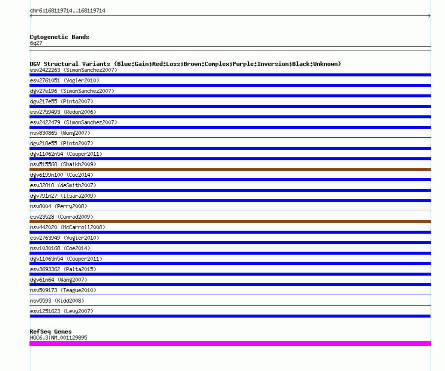Viewport: 445px width, 371px height.
Task: Open esv32818 (deSmith2007) label
Action: 63,185
